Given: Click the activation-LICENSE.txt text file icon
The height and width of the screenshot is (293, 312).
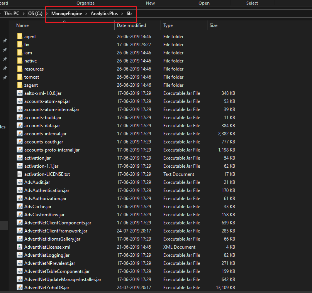Looking at the screenshot, I should 20,174.
